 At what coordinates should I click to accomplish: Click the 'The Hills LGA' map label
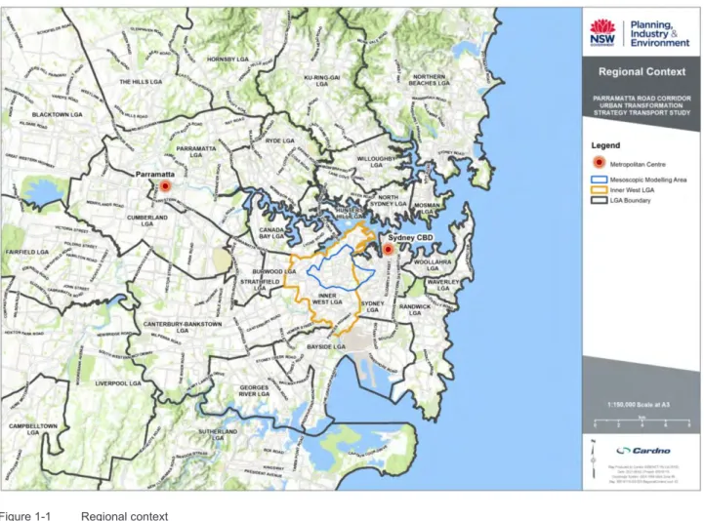(141, 82)
